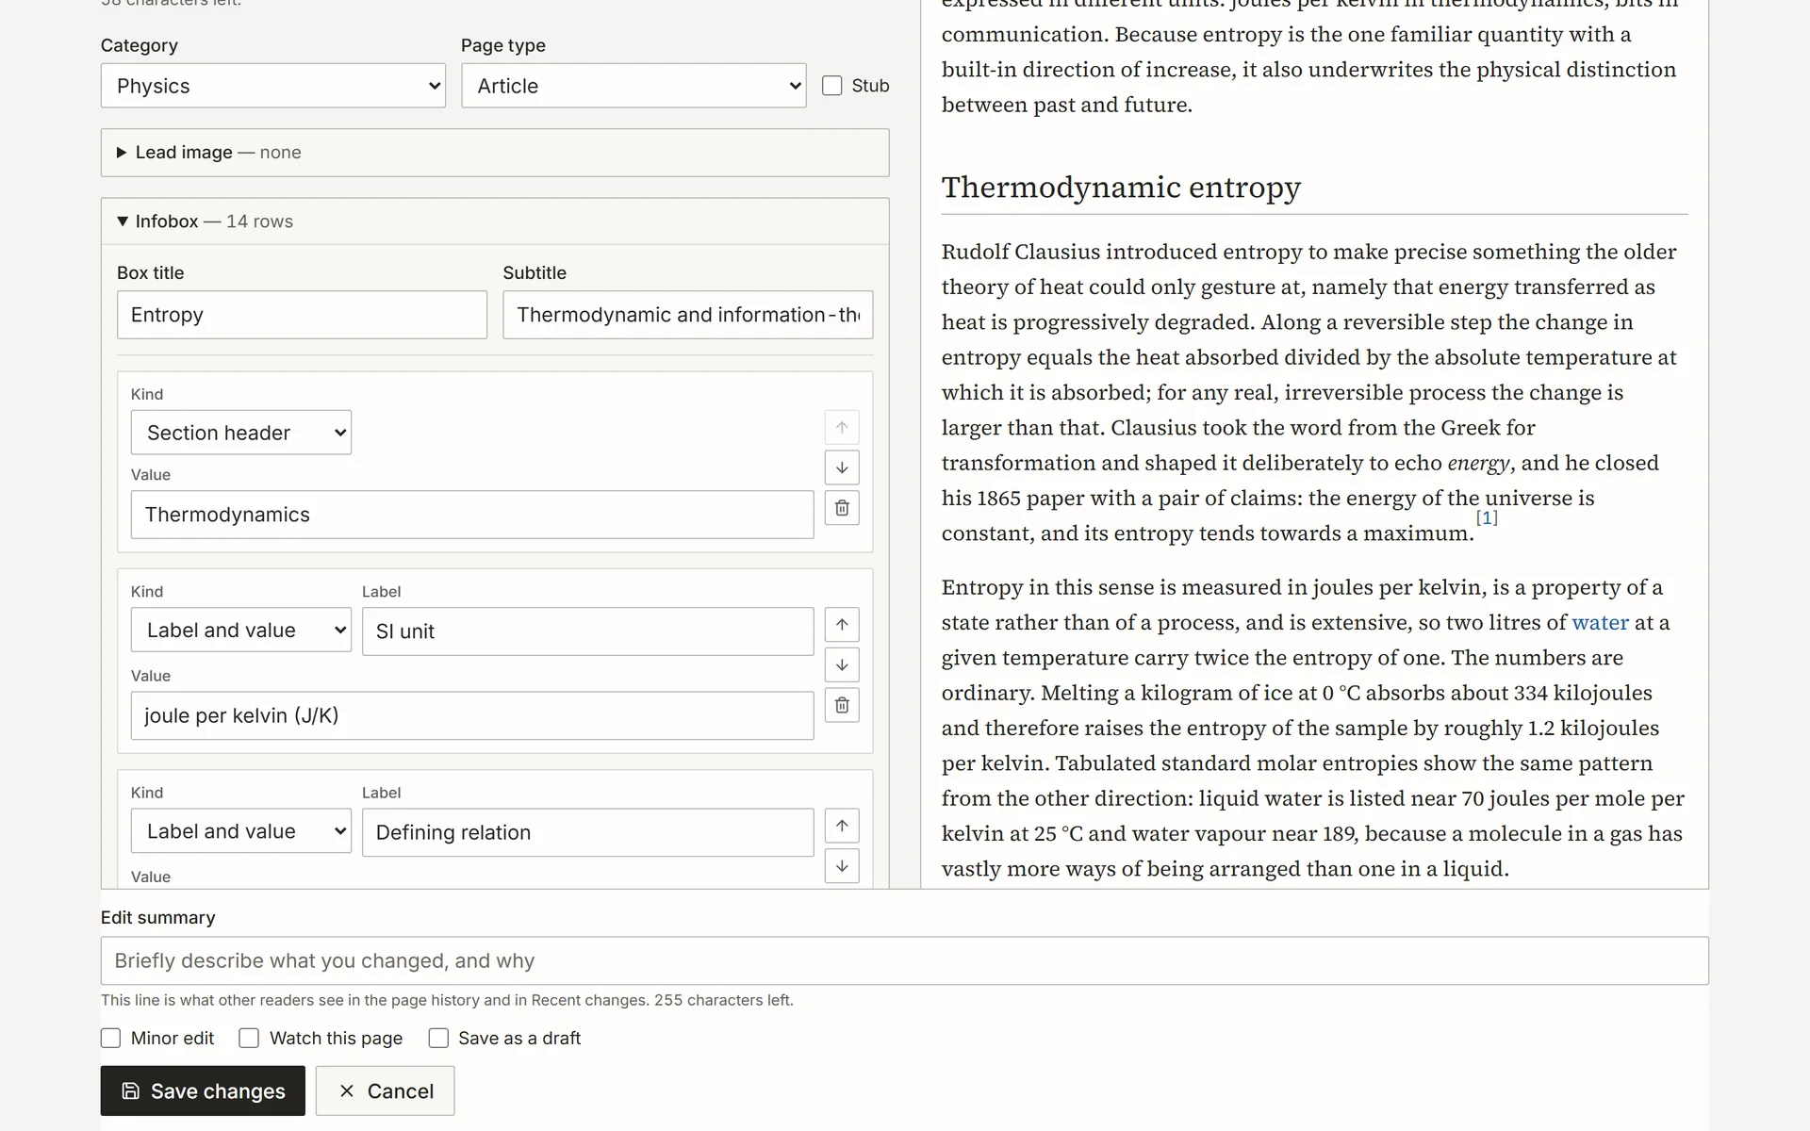This screenshot has width=1810, height=1131.
Task: Click the Cancel button
Action: coord(385,1090)
